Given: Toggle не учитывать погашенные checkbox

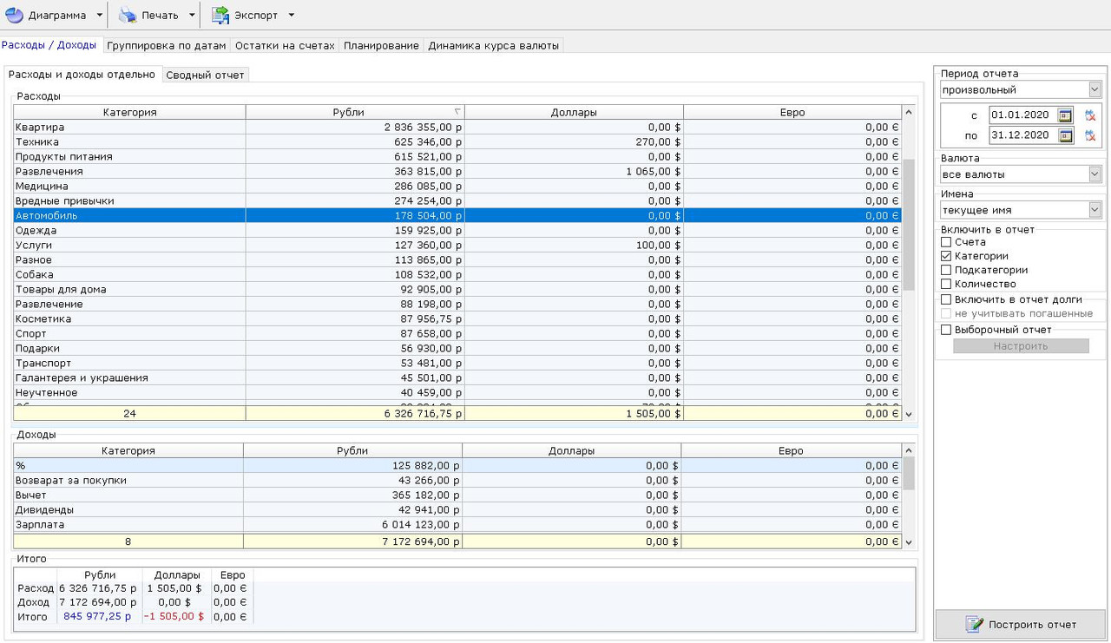Looking at the screenshot, I should click(x=946, y=313).
